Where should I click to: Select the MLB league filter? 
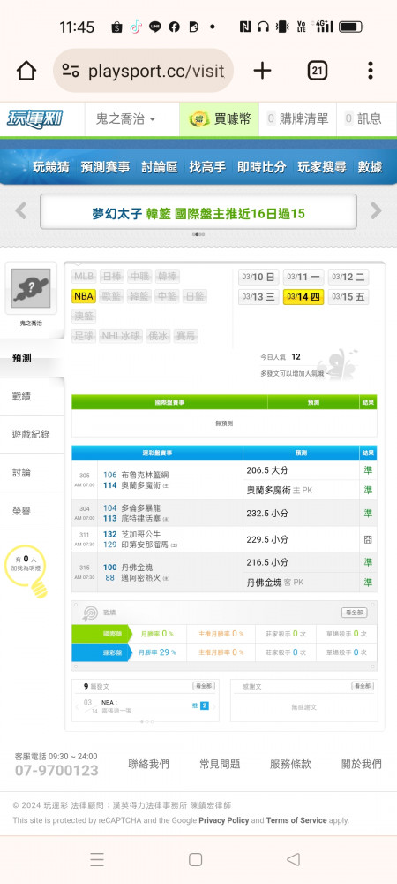click(84, 276)
